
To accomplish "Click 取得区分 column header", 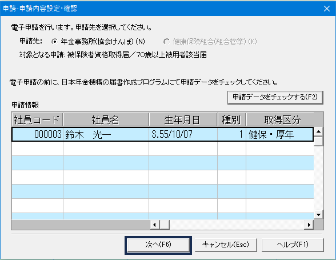I will click(280, 119).
